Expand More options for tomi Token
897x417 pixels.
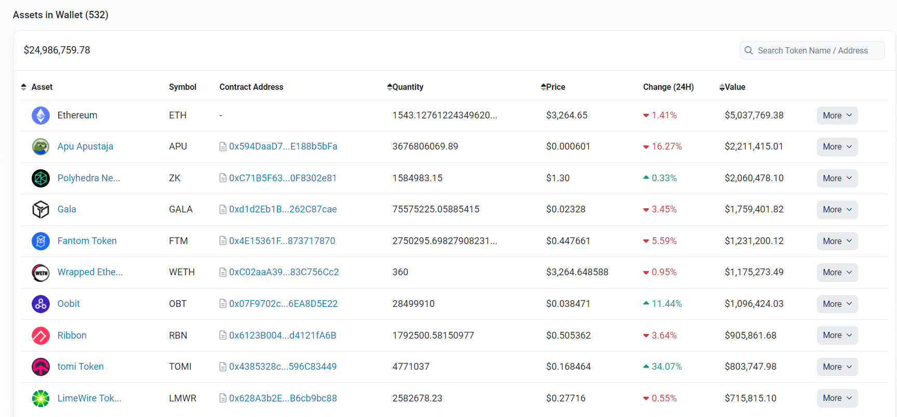point(837,367)
